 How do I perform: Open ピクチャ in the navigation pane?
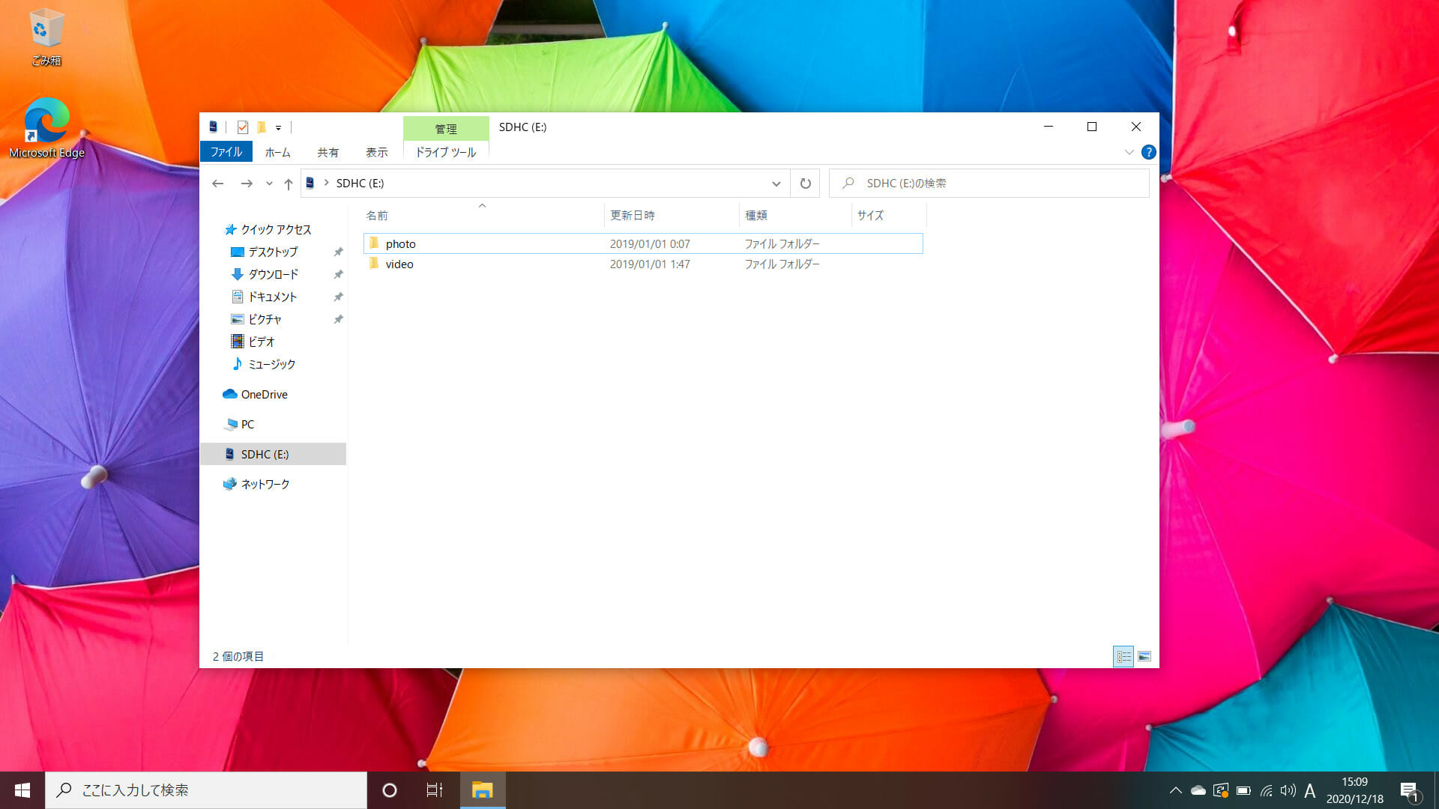265,320
